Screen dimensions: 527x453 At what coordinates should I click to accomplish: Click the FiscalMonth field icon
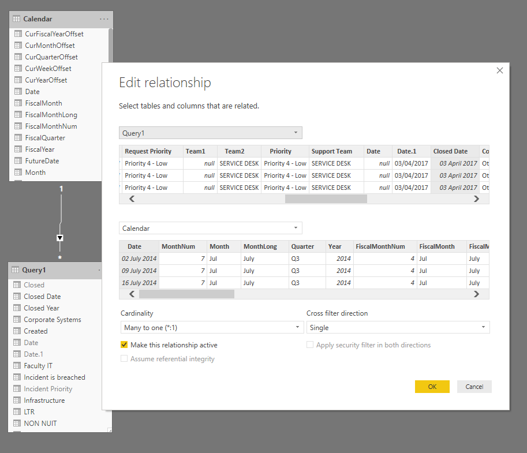[x=18, y=103]
